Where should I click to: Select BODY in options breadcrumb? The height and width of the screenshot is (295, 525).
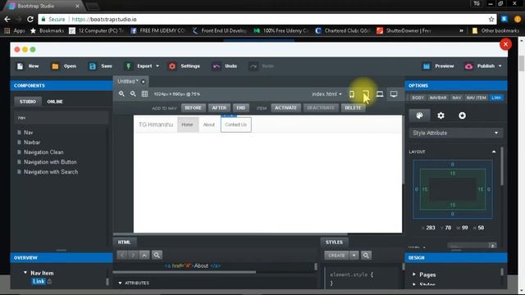[x=418, y=98]
